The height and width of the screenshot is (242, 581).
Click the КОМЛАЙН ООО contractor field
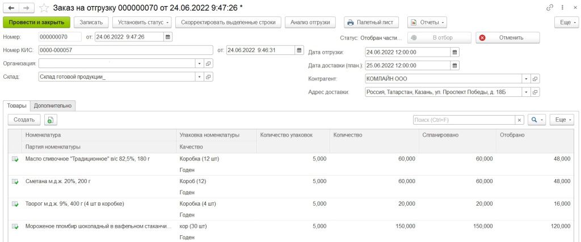[x=444, y=79]
